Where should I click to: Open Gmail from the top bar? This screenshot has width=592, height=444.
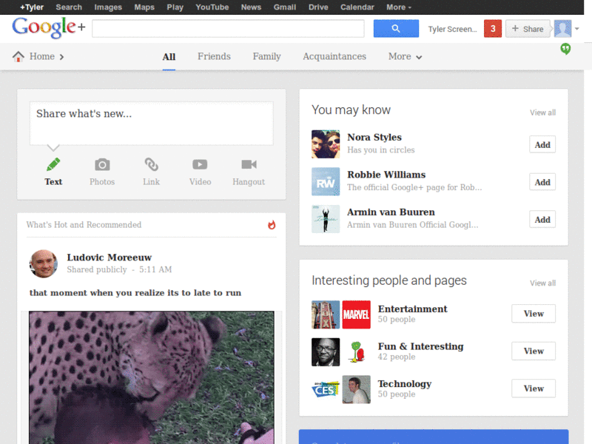tap(285, 7)
